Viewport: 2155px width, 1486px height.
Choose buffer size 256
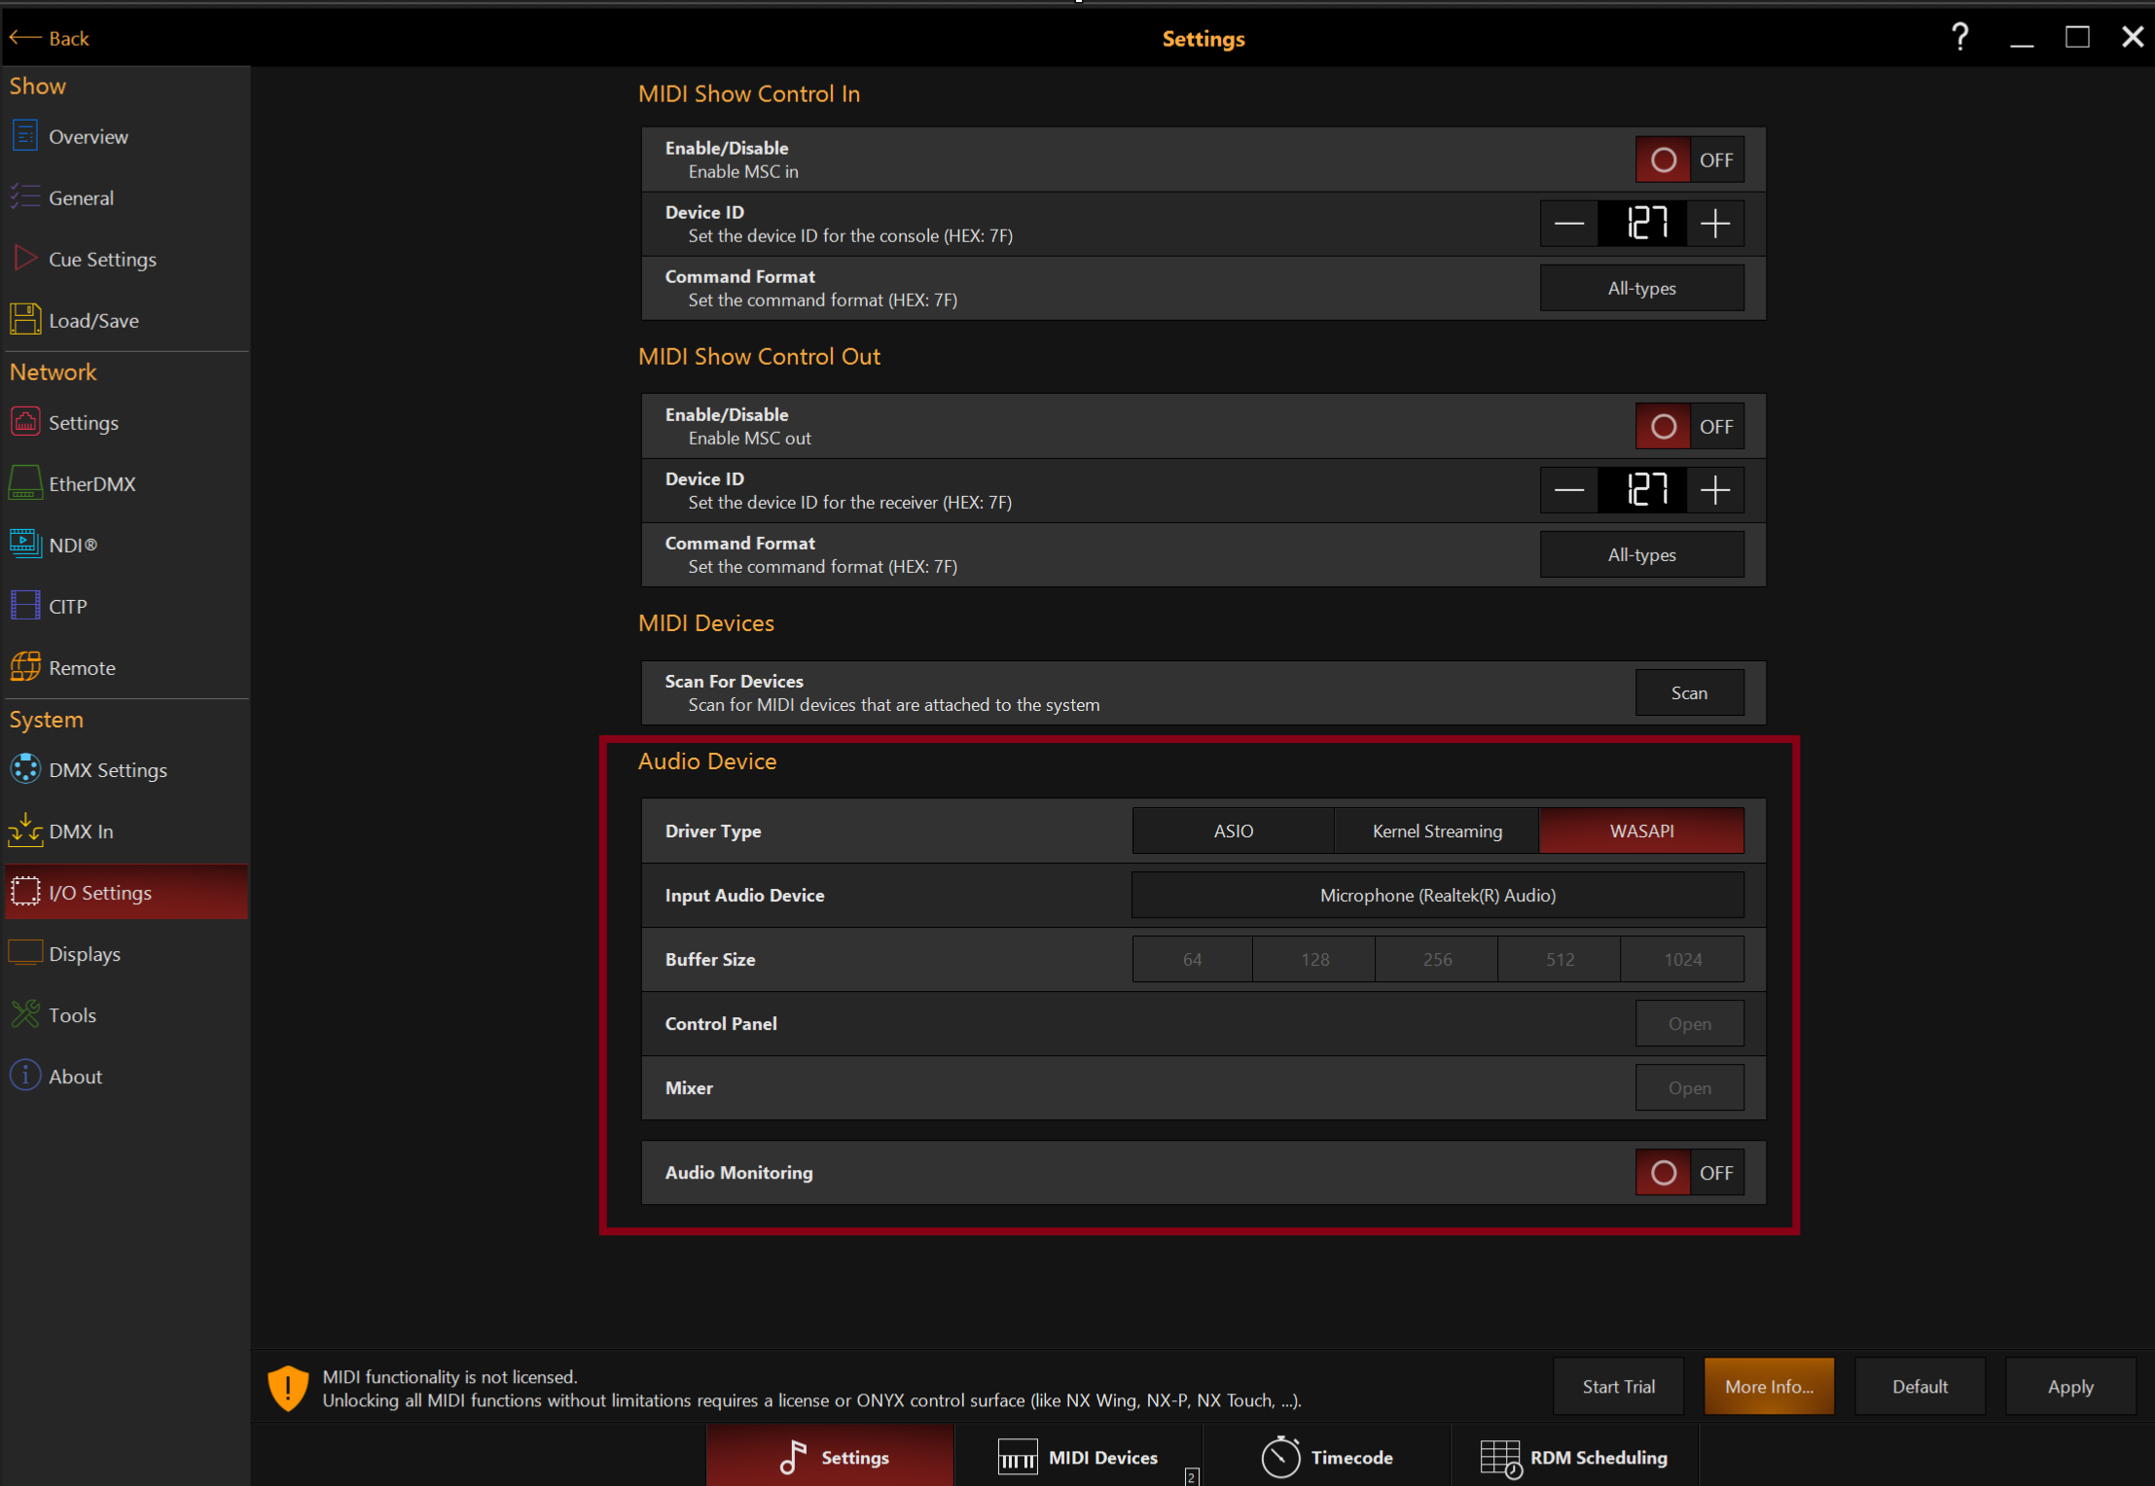pos(1437,959)
